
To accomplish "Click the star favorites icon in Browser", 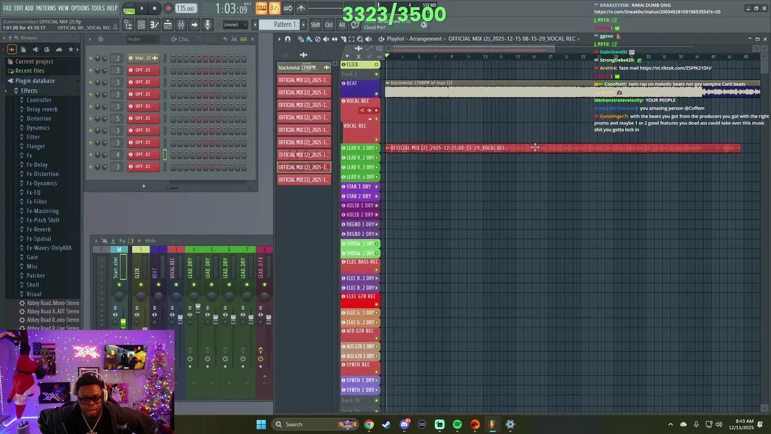I will [x=70, y=49].
